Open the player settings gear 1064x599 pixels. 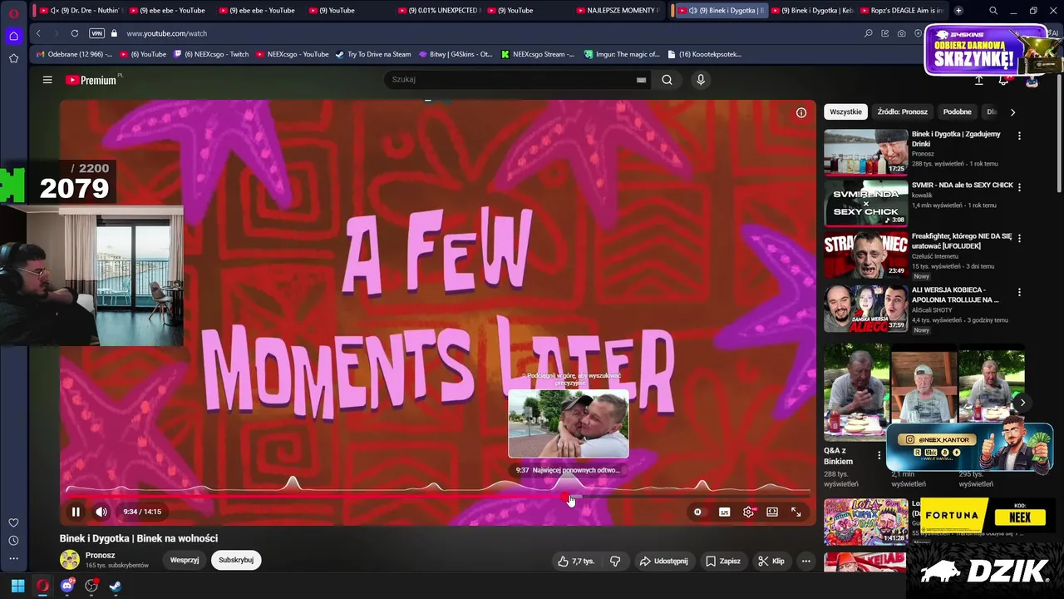[x=748, y=512]
